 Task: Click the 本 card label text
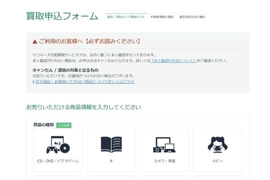click(x=111, y=161)
